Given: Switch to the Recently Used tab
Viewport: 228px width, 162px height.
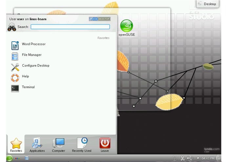Looking at the screenshot, I should coord(82,145).
